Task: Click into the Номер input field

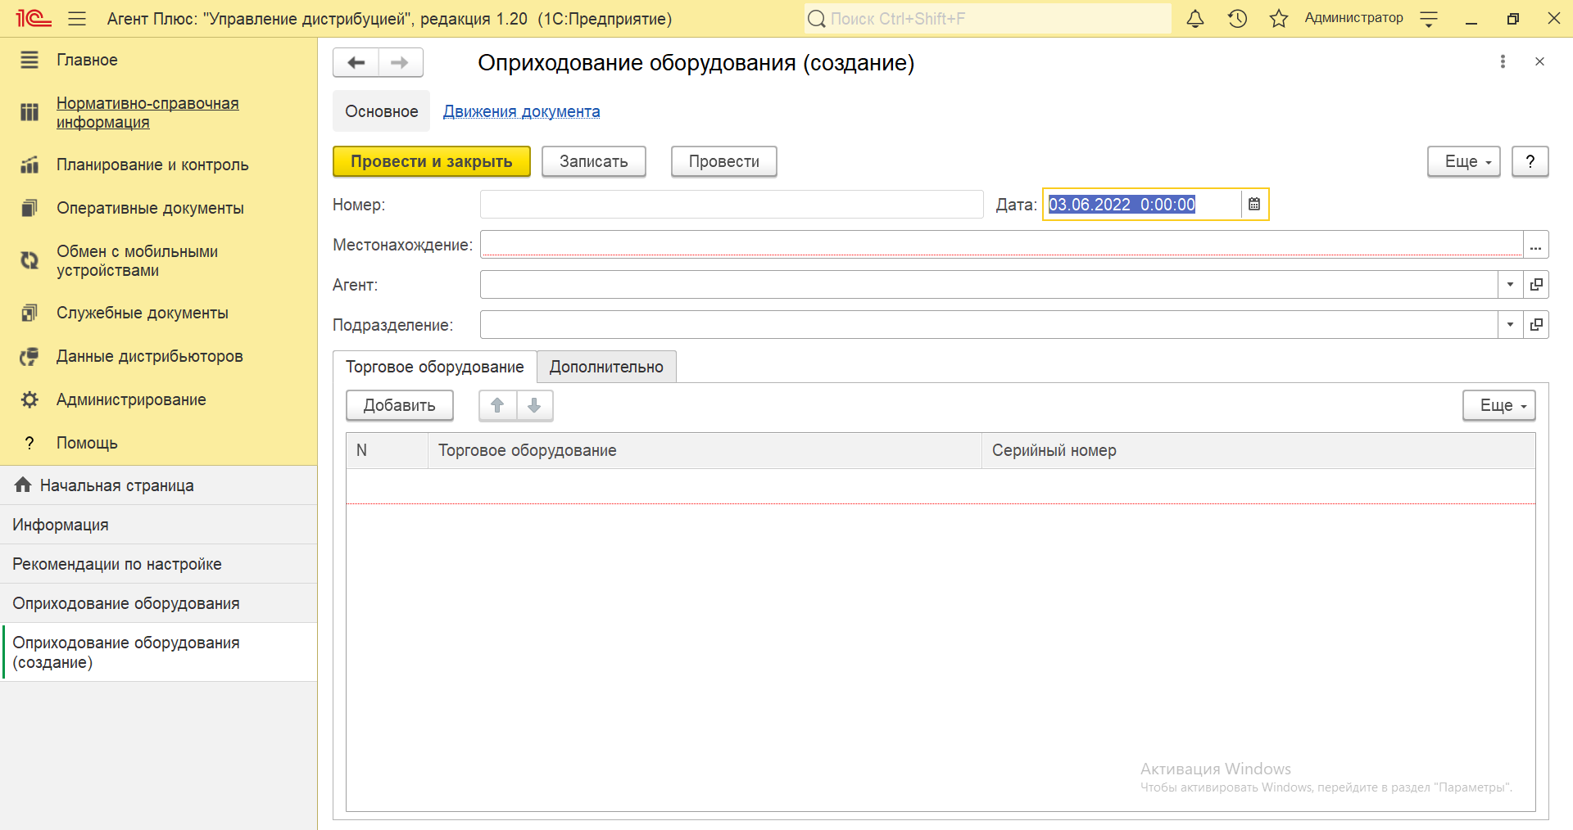Action: point(731,205)
